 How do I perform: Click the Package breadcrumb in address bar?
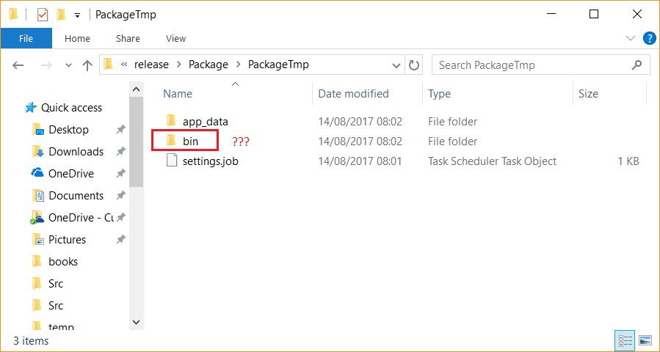[208, 65]
